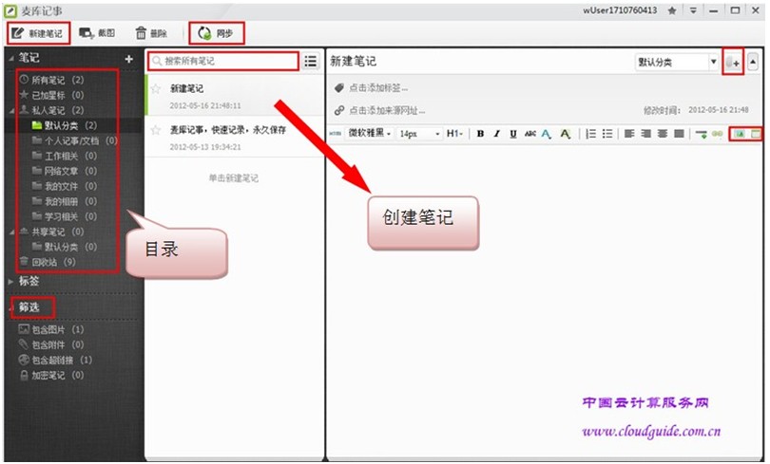Click 点击添加标签 to add a tag
This screenshot has width=770, height=464.
pyautogui.click(x=378, y=88)
